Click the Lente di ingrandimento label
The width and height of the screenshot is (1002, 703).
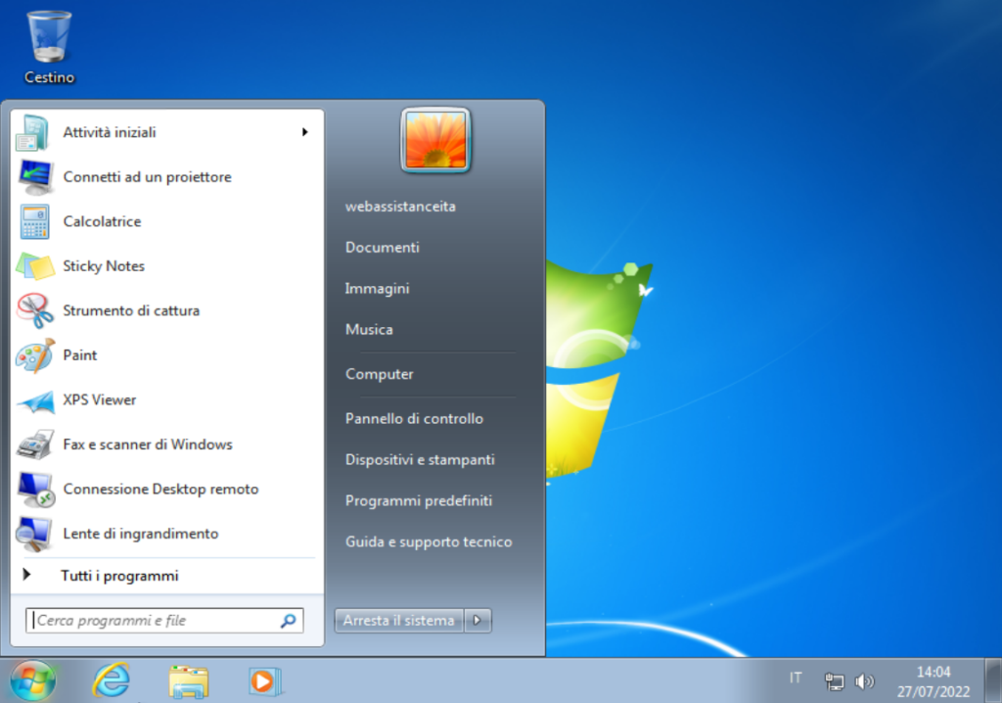tap(141, 535)
